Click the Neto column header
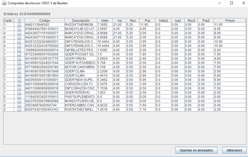Screen dimensions: 248x157 click(x=105, y=20)
